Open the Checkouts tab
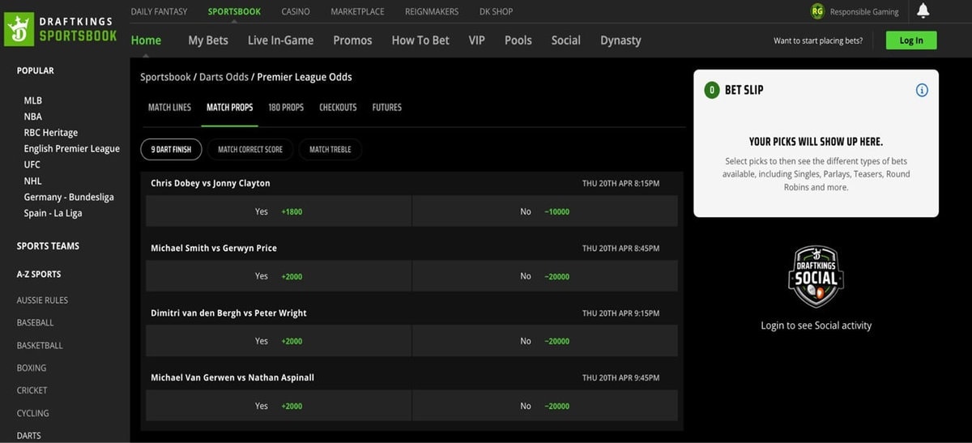 tap(338, 107)
